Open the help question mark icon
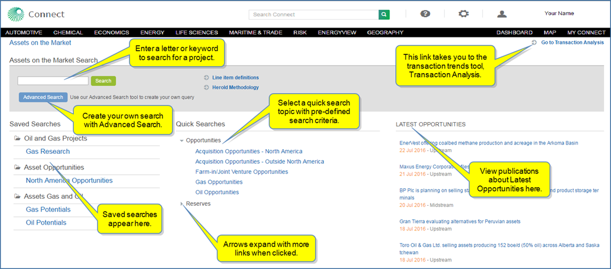Screen dimensions: 611x269 [425, 13]
